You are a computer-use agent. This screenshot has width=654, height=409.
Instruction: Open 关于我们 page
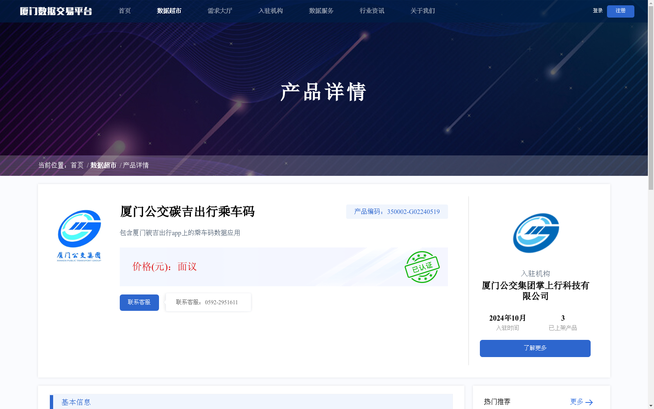click(x=423, y=11)
